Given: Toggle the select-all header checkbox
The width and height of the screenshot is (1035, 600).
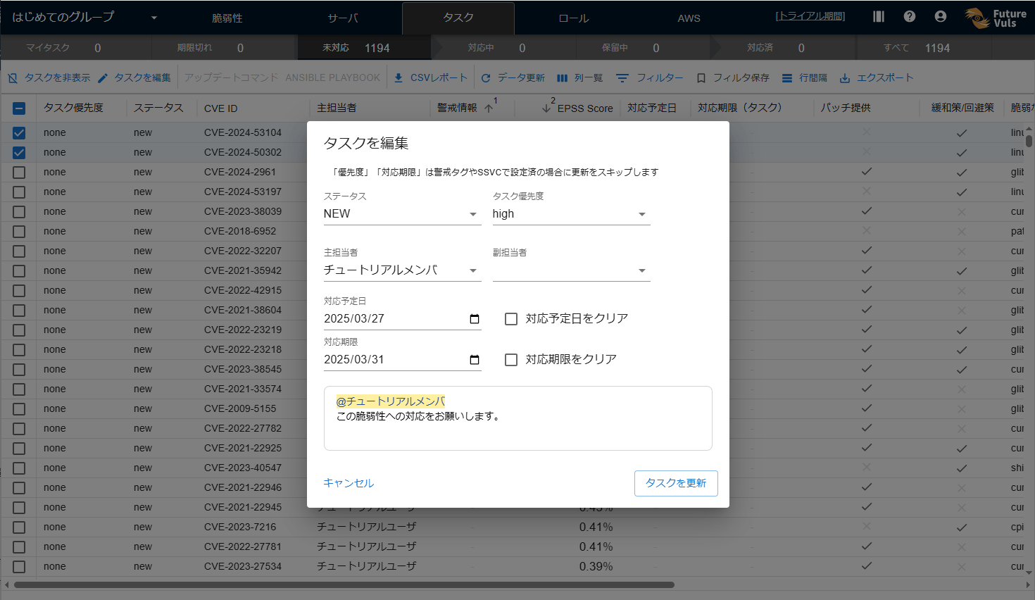Looking at the screenshot, I should [19, 108].
